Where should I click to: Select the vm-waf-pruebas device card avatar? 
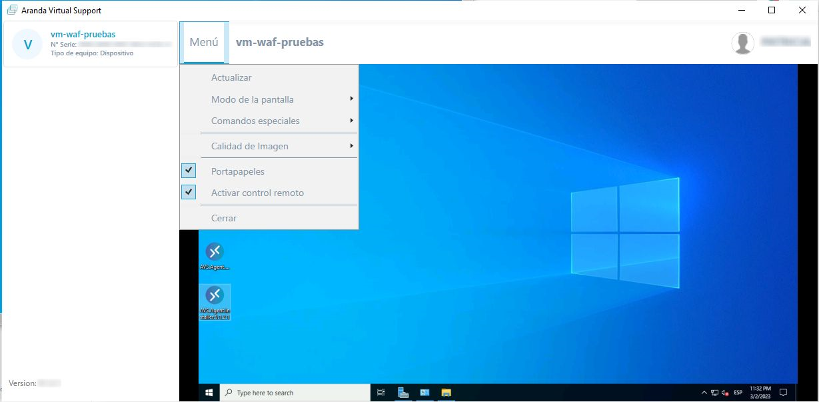(27, 45)
